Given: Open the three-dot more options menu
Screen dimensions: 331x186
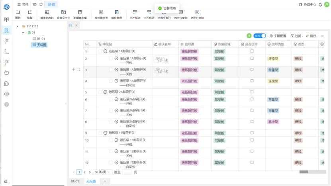Looking at the screenshot, I should [x=323, y=36].
